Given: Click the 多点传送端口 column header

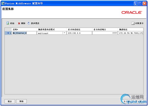Looking at the screenshot, I should (x=105, y=29).
